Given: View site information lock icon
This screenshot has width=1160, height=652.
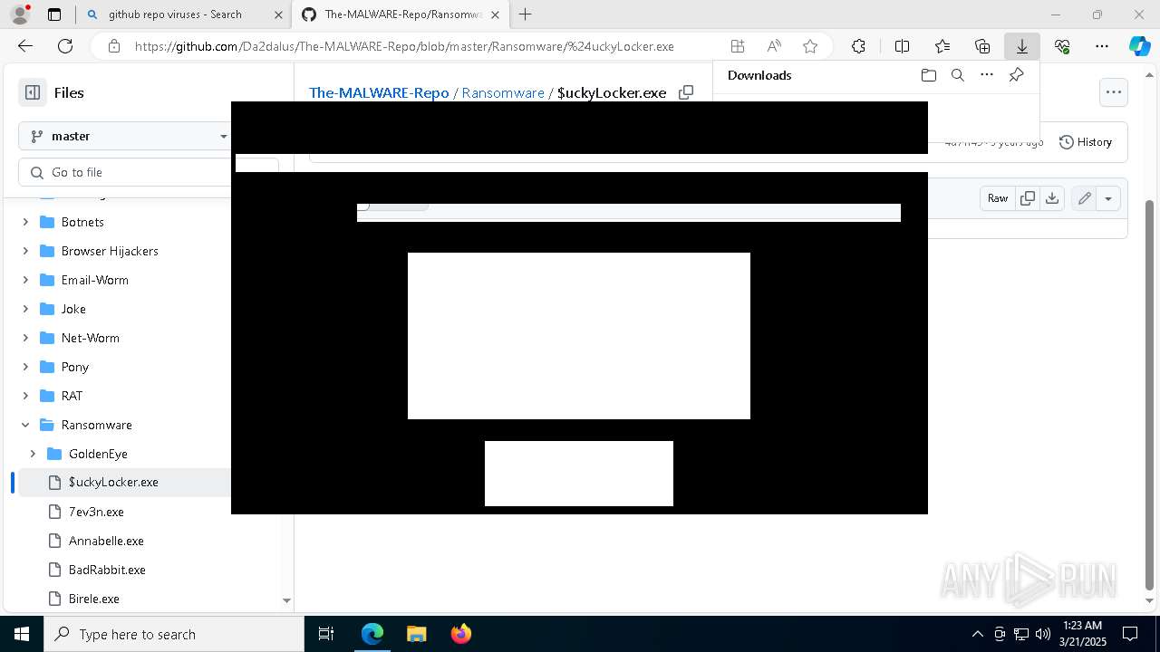Looking at the screenshot, I should coord(113,46).
